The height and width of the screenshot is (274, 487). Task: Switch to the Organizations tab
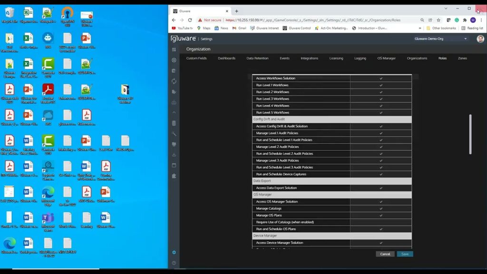pyautogui.click(x=417, y=58)
